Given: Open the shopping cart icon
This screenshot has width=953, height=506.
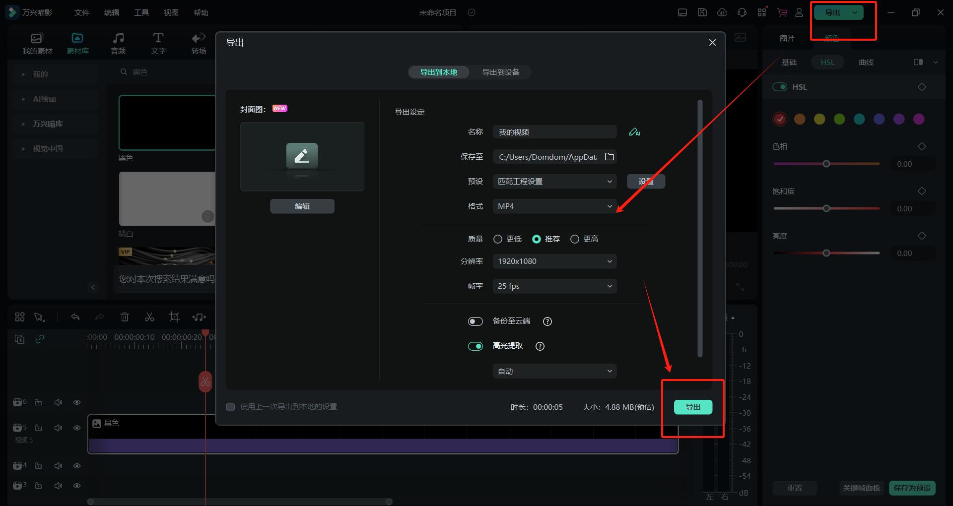Looking at the screenshot, I should (782, 12).
